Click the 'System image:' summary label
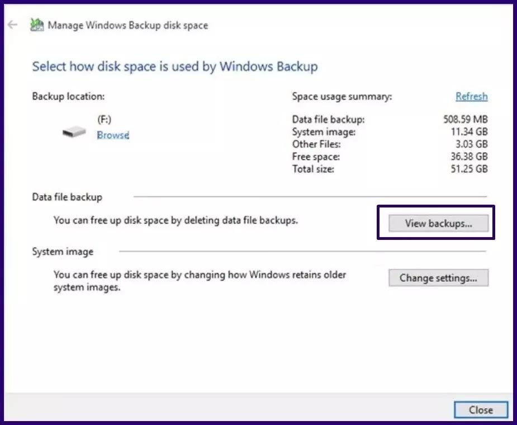 pos(324,131)
